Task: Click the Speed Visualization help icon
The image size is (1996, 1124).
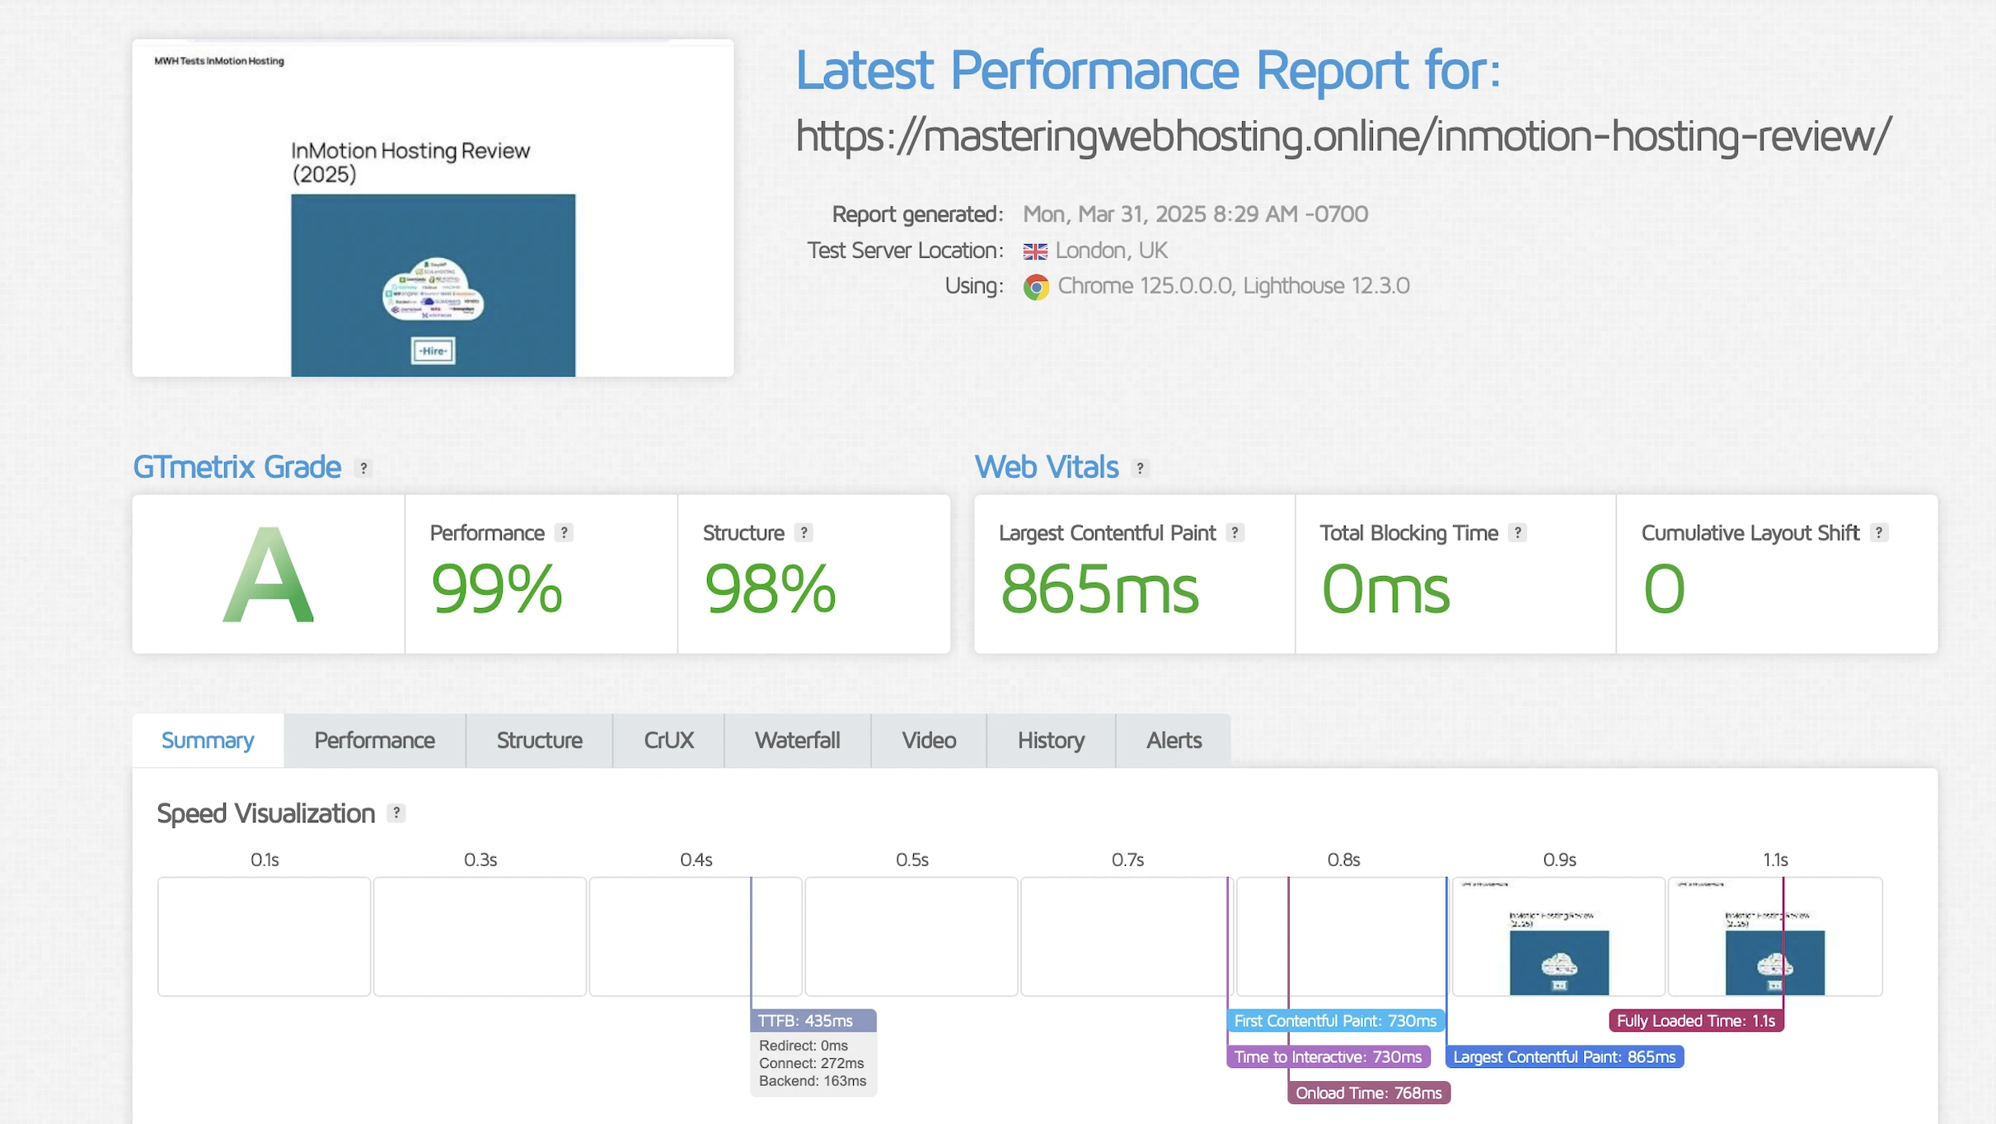Action: point(396,813)
